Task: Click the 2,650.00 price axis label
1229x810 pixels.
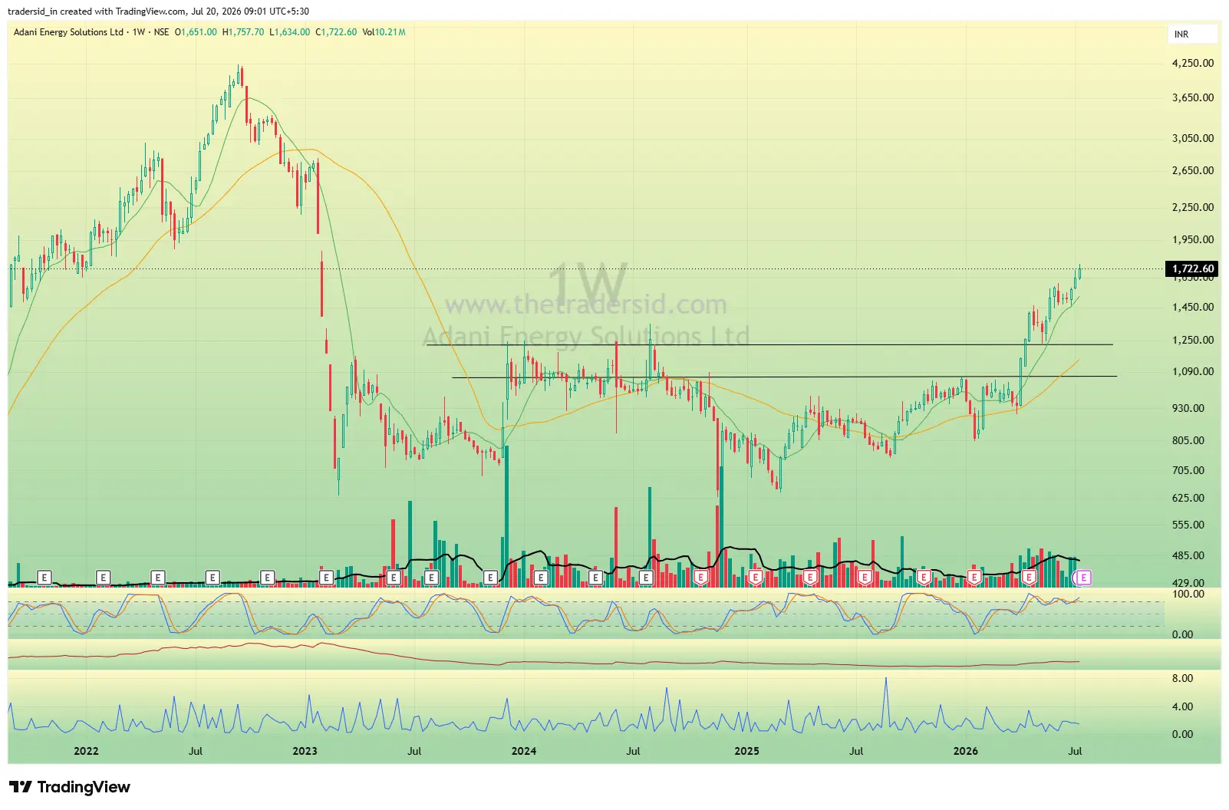Action: pos(1193,170)
